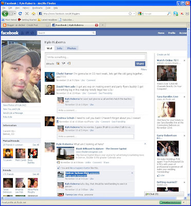This screenshot has height=206, width=191.
Task: Click See All in Mutual Friends
Action: (36, 145)
